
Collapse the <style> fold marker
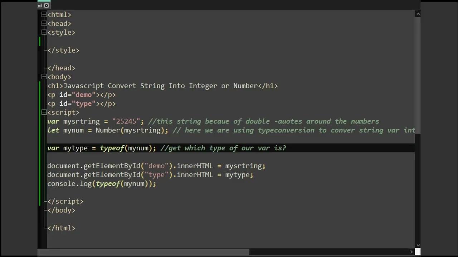point(44,32)
